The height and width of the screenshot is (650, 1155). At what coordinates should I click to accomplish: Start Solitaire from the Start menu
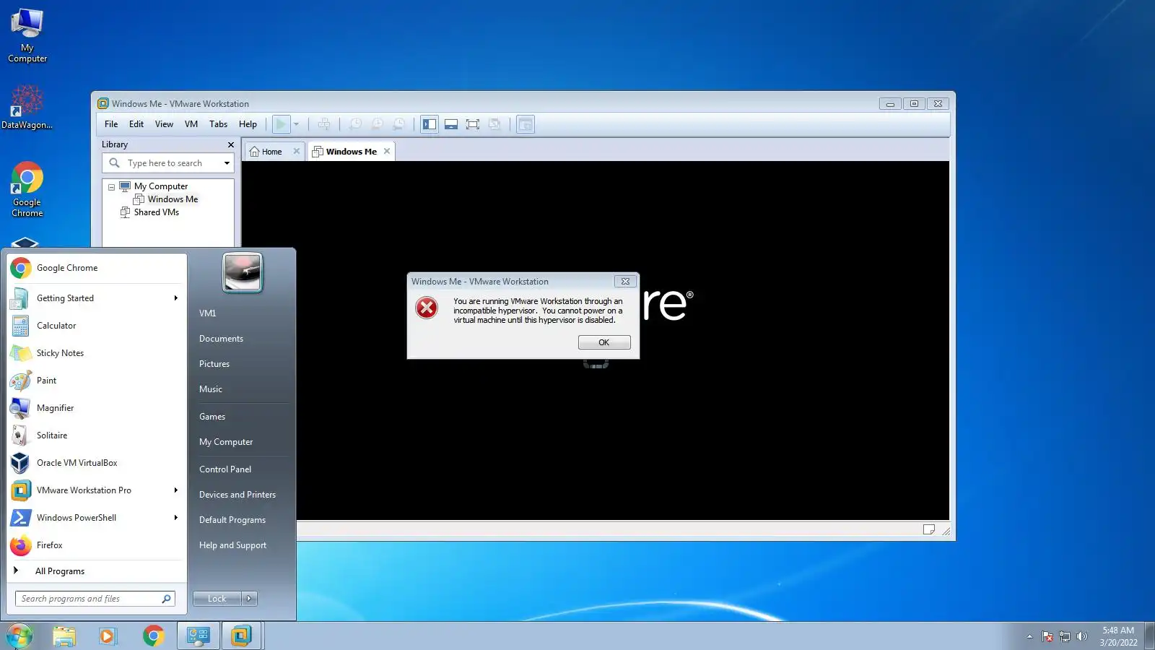pos(97,435)
